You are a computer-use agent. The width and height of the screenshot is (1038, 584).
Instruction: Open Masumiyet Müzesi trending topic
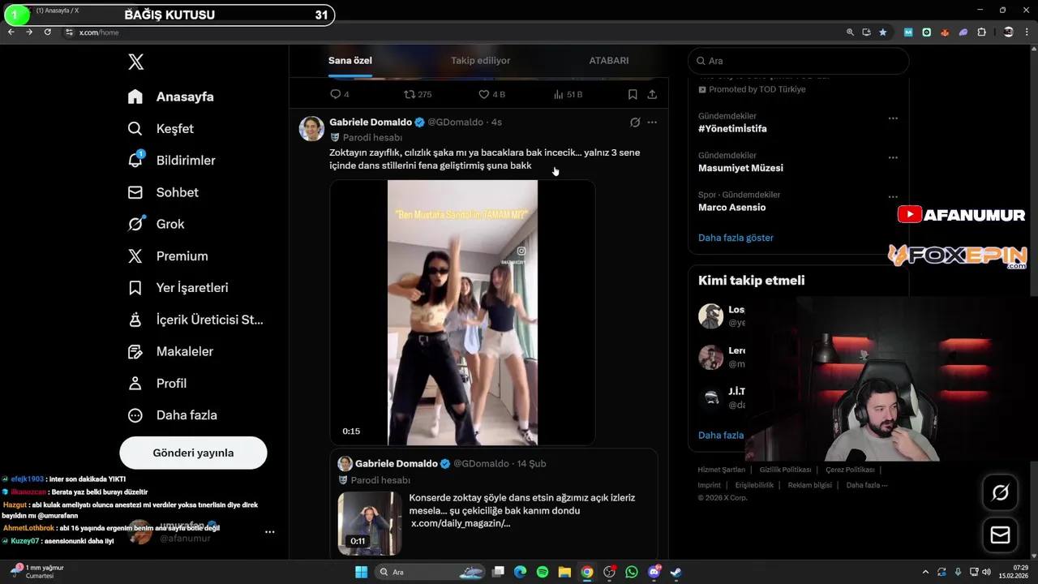740,168
